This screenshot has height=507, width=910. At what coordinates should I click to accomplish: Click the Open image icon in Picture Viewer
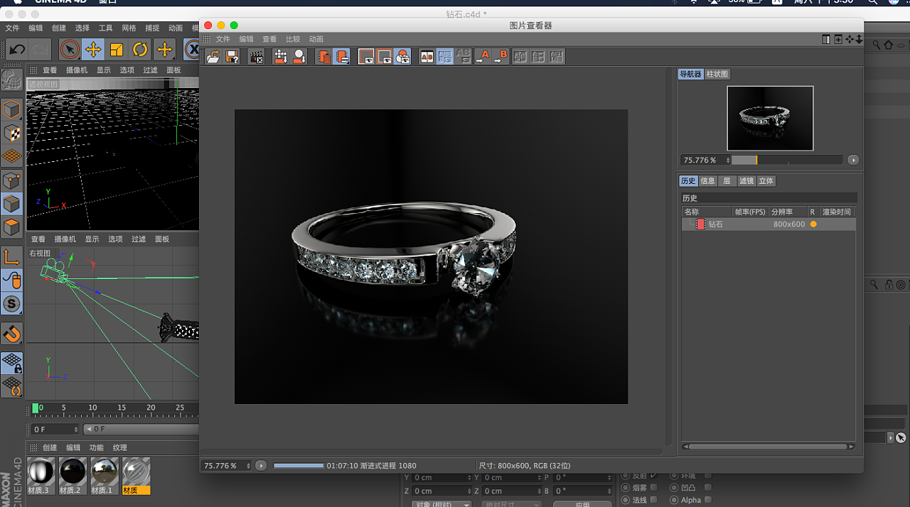[x=213, y=57]
